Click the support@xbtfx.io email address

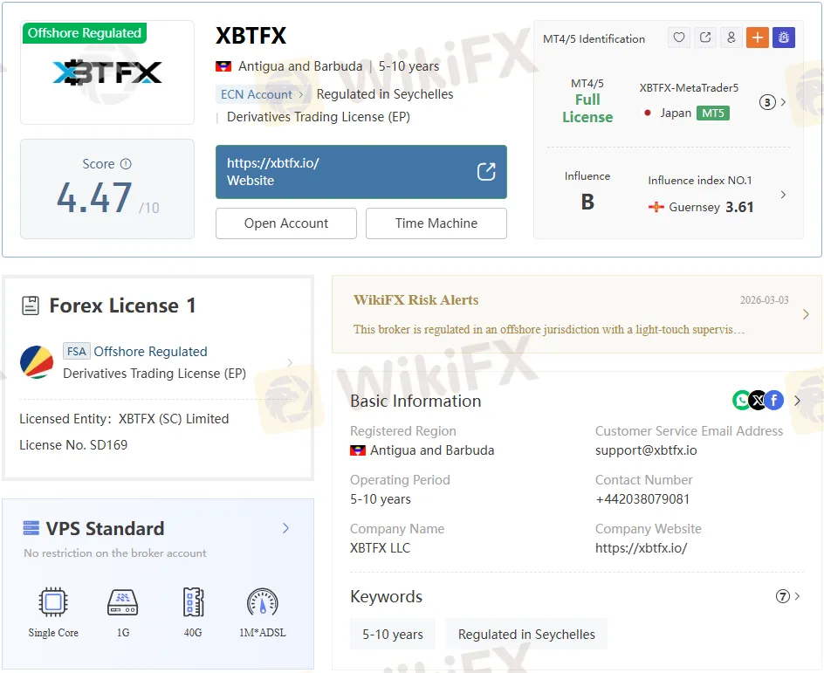pyautogui.click(x=646, y=450)
